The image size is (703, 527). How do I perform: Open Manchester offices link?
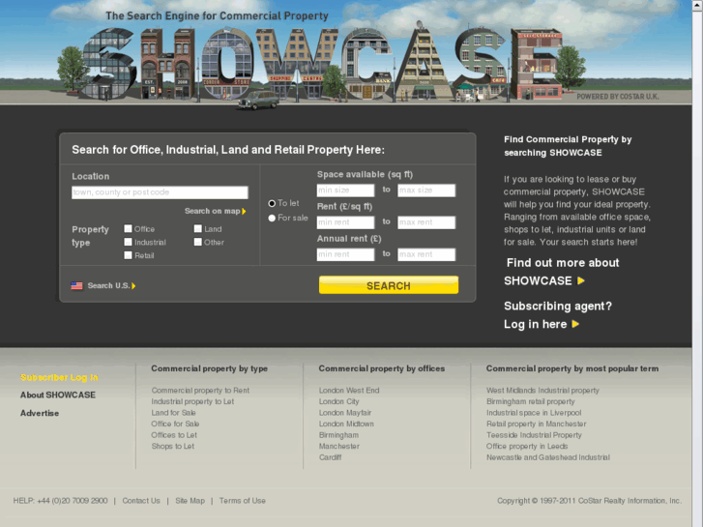tap(339, 447)
